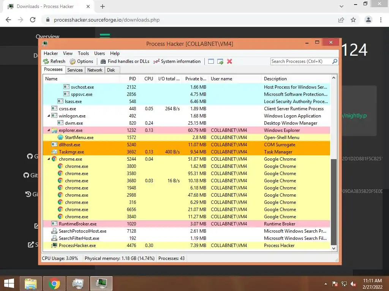389x291 pixels.
Task: Click the StartMenu.exe shell icon
Action: [60, 137]
